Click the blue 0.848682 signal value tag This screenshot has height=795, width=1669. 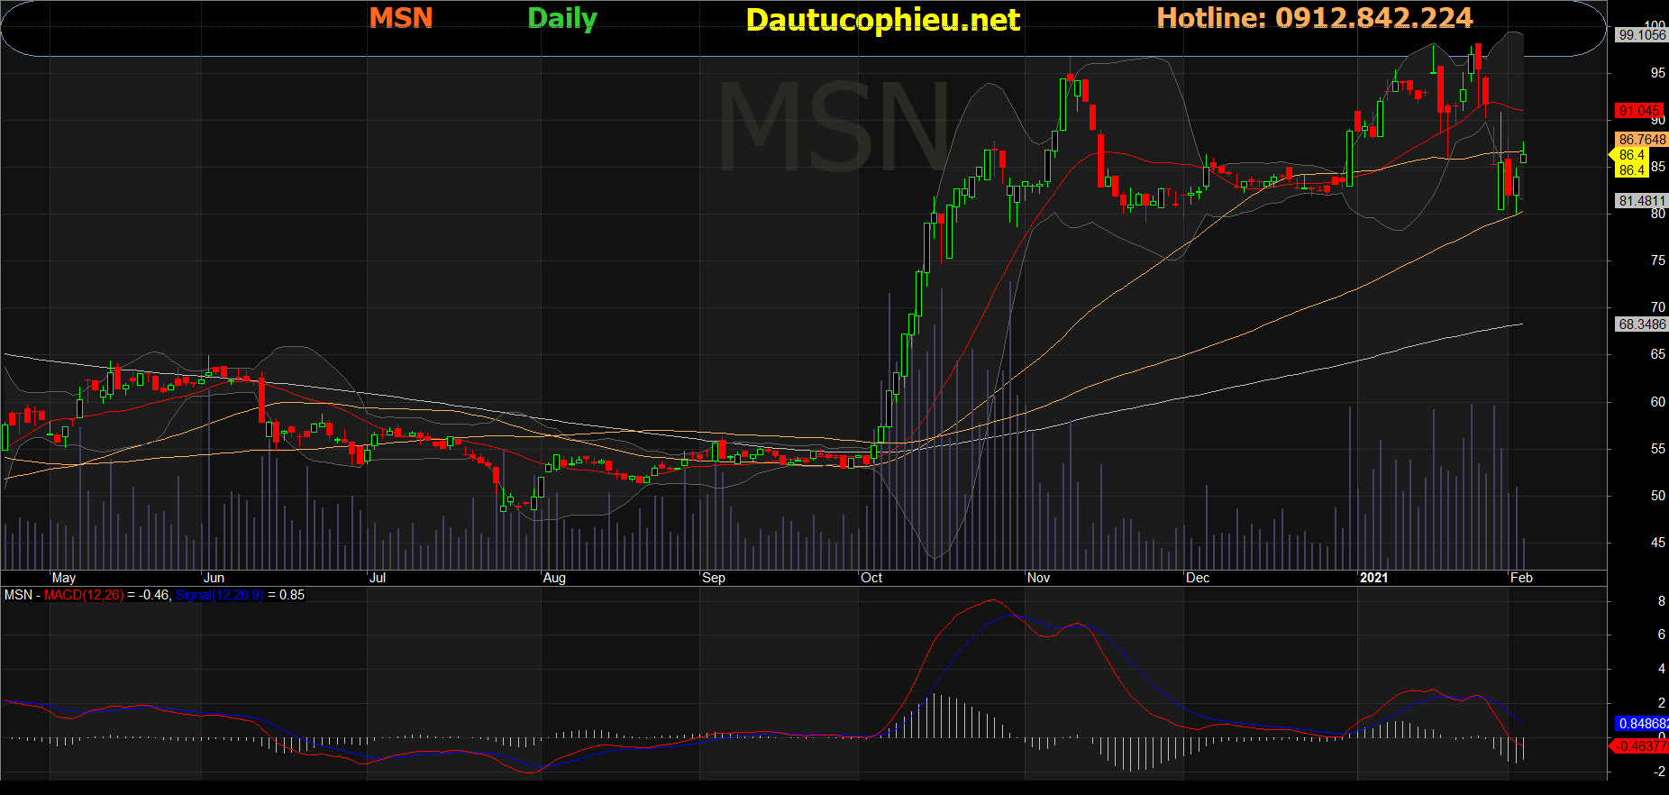tap(1641, 724)
